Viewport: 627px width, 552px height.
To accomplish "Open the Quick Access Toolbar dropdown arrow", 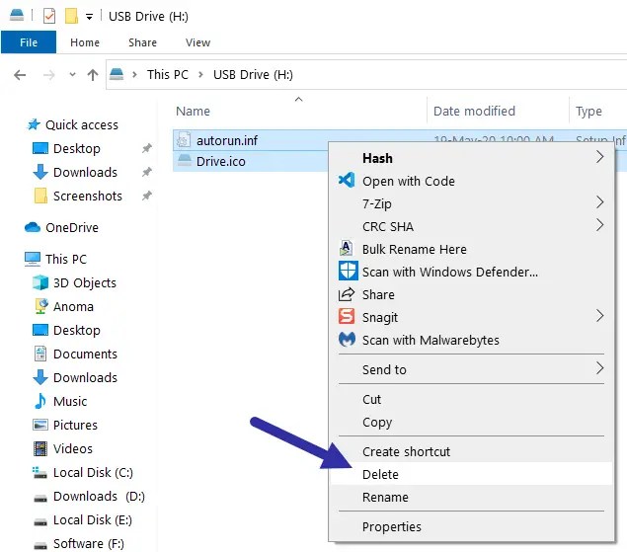I will click(89, 17).
